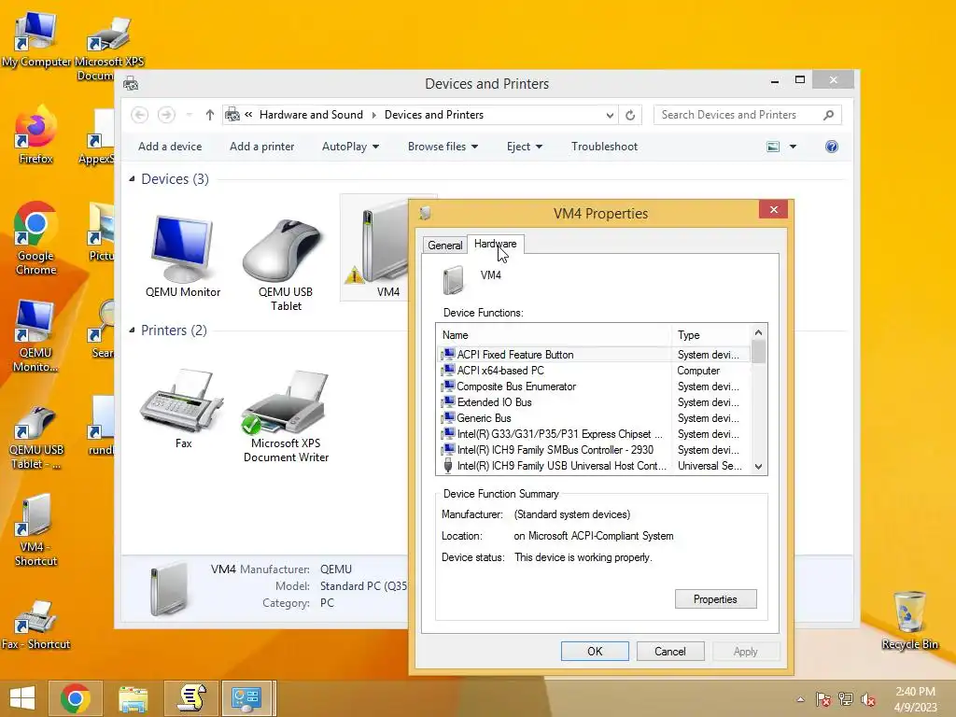
Task: Close the VM4 Properties dialog
Action: 773,210
